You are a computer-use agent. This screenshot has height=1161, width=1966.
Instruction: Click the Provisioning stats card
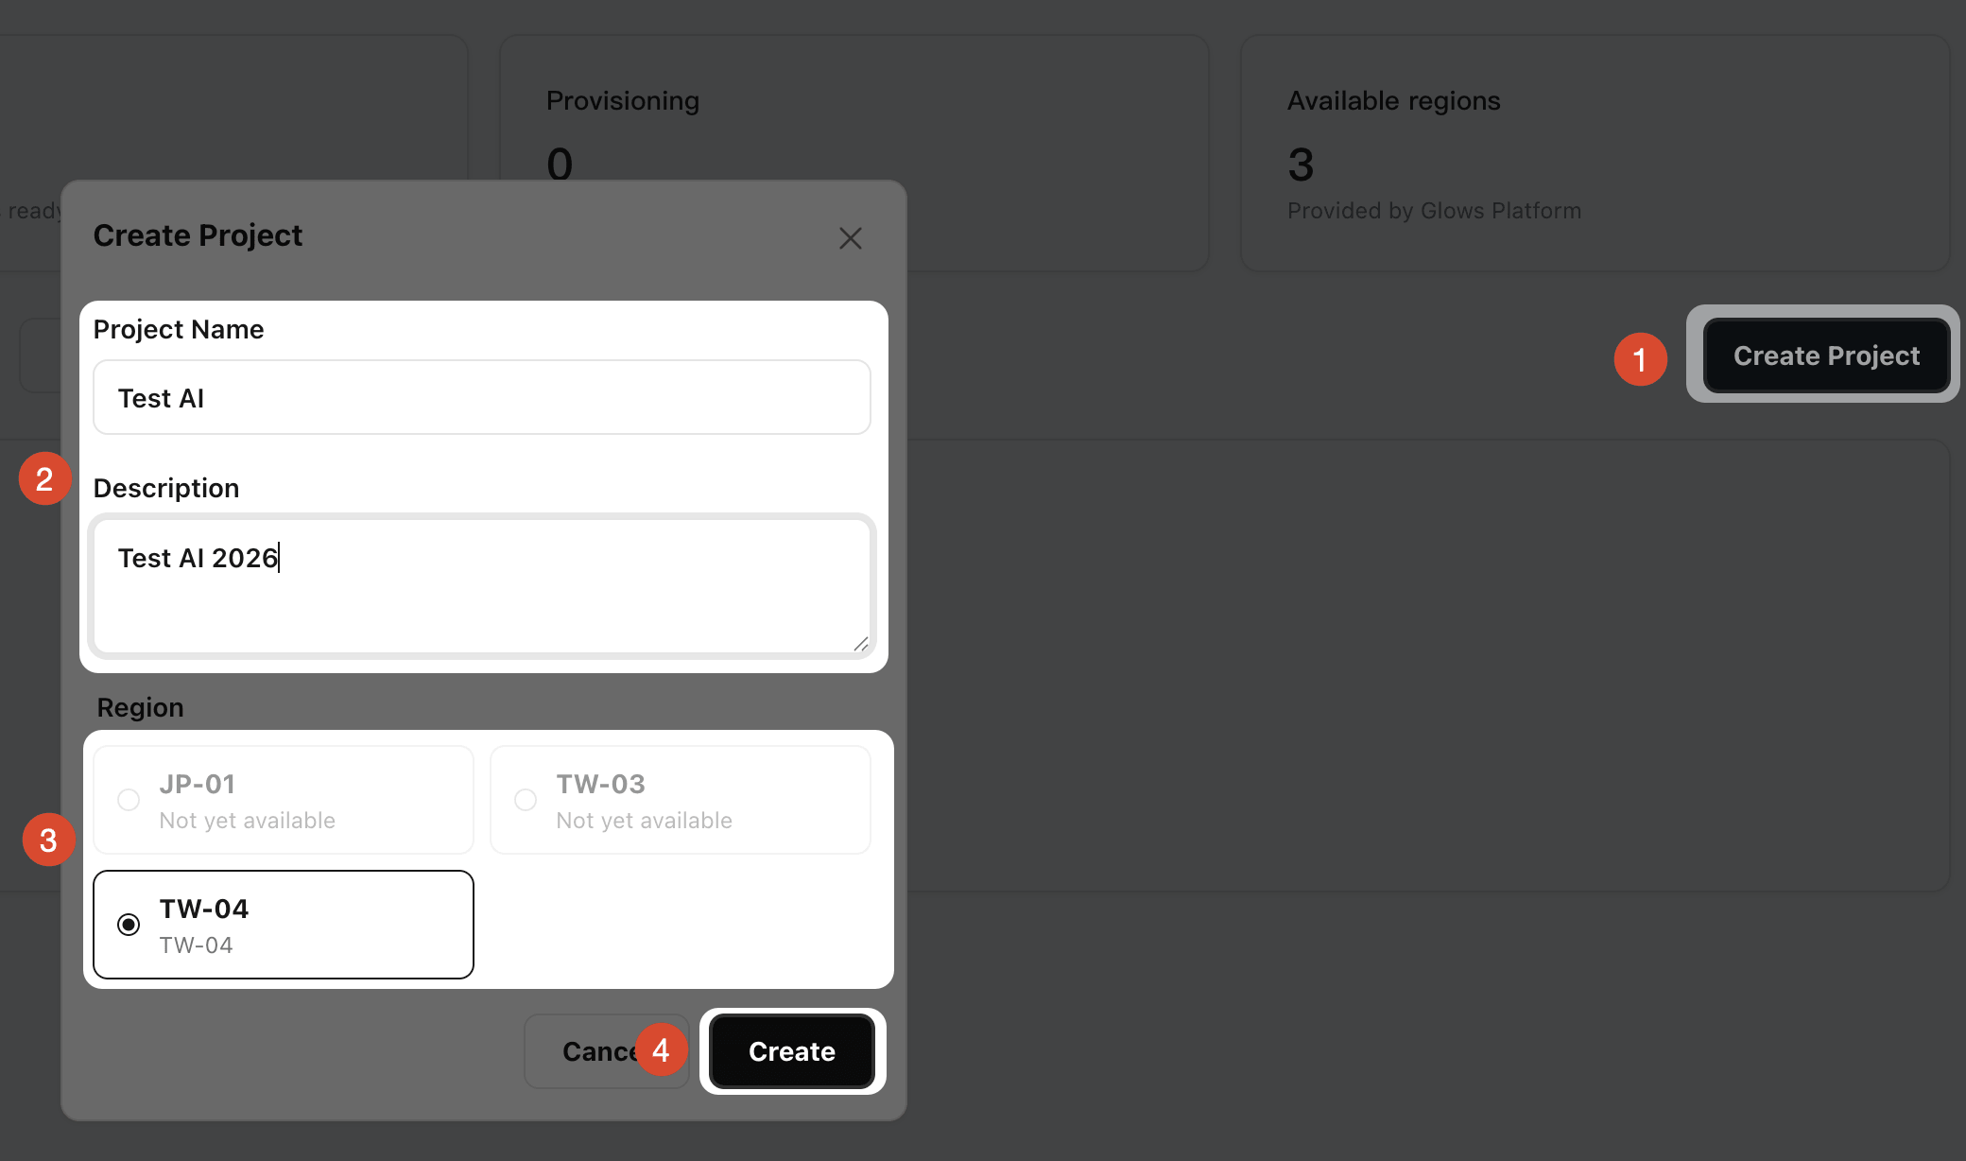[854, 153]
